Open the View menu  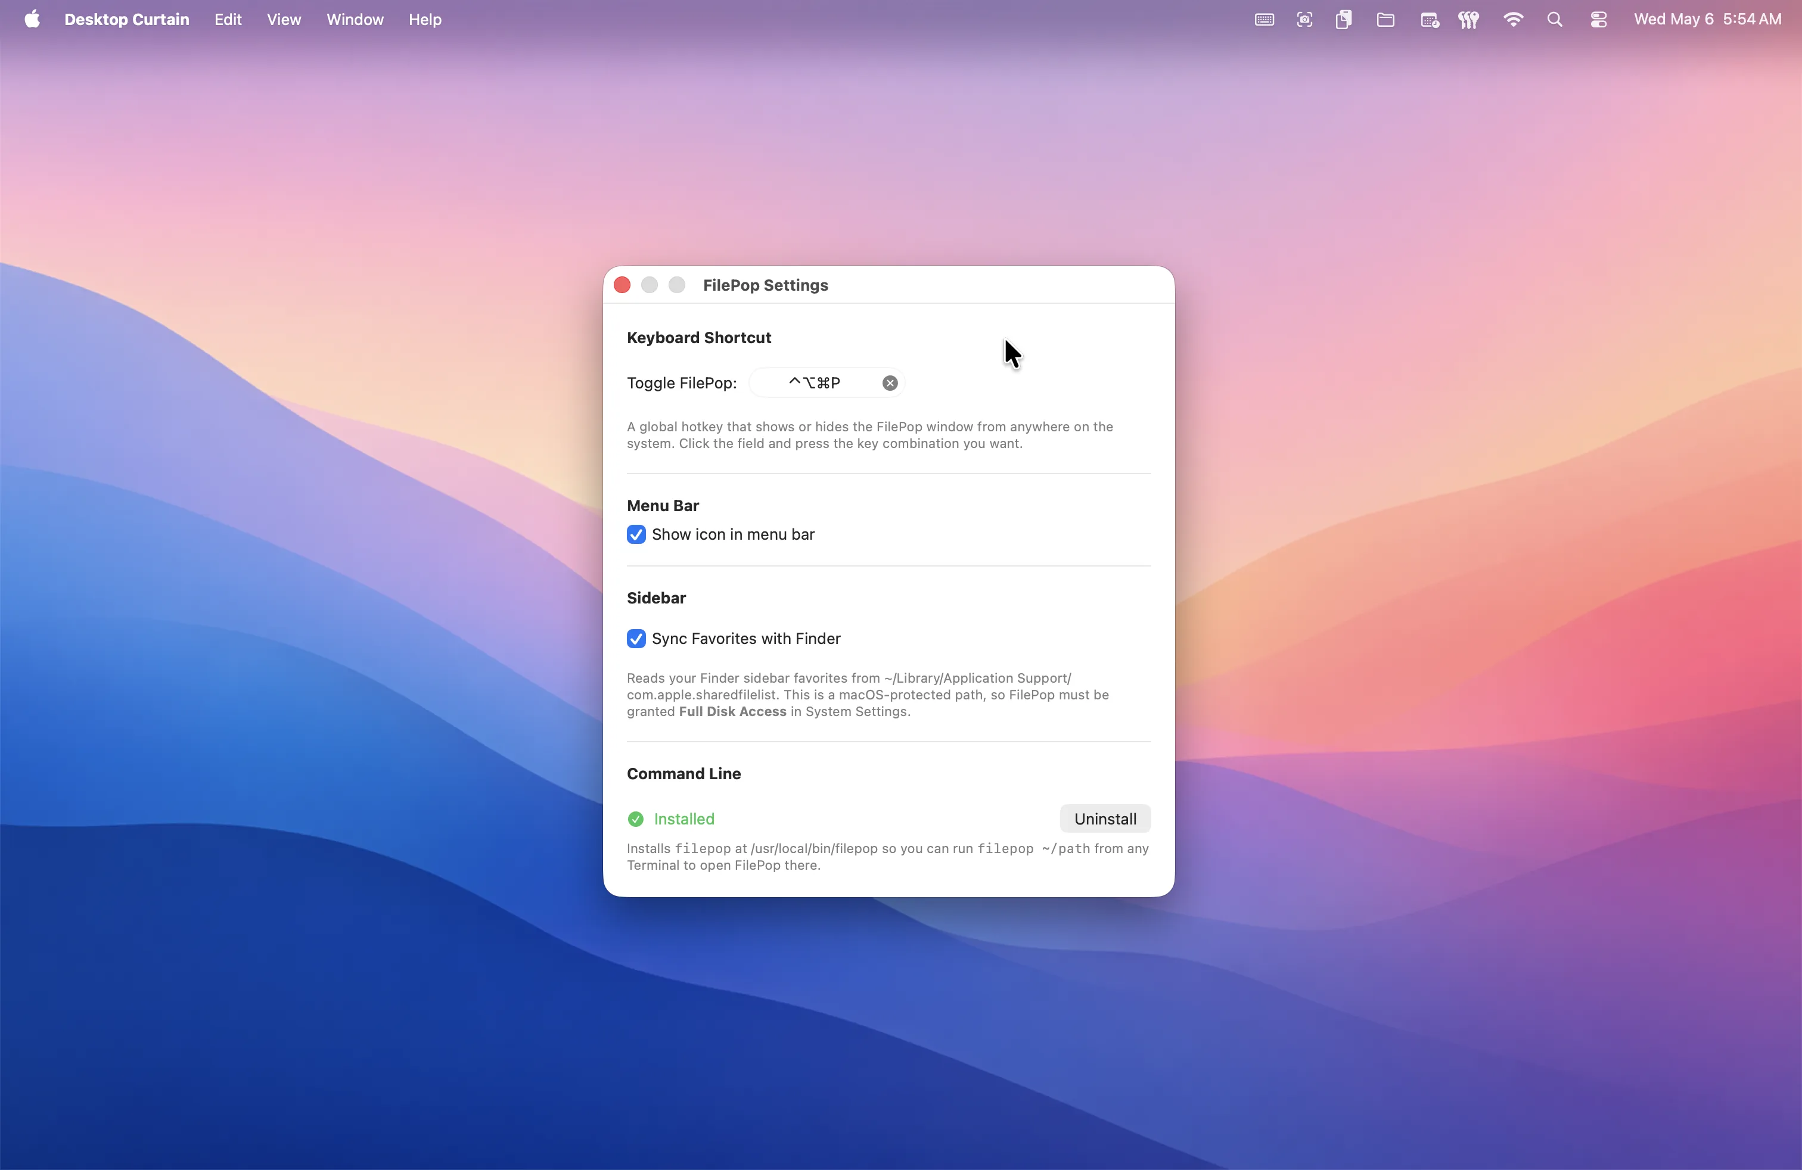pyautogui.click(x=284, y=20)
